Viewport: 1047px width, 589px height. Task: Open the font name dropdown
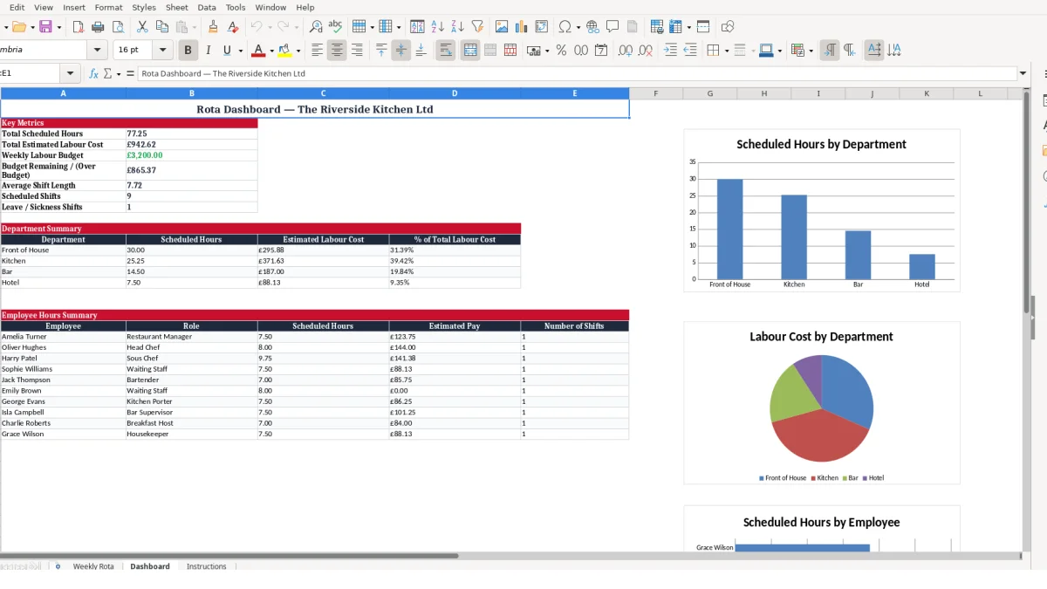[98, 51]
